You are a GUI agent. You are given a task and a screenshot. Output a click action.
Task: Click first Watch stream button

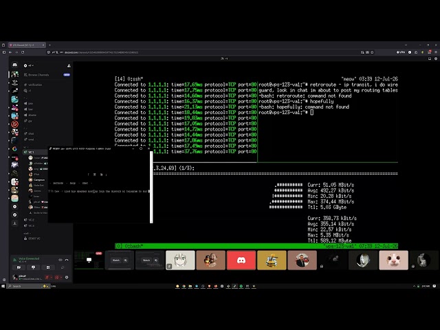(116, 261)
